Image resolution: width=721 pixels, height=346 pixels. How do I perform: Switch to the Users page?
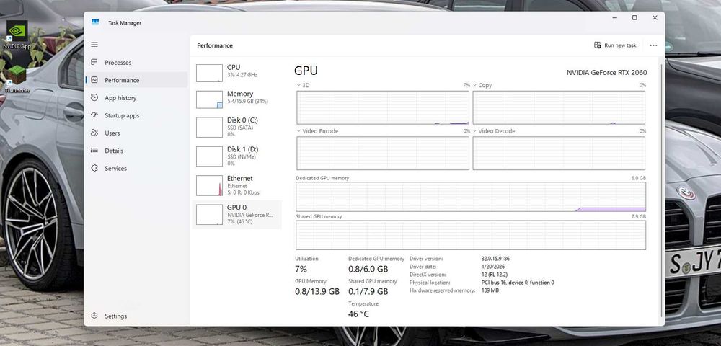[136, 133]
